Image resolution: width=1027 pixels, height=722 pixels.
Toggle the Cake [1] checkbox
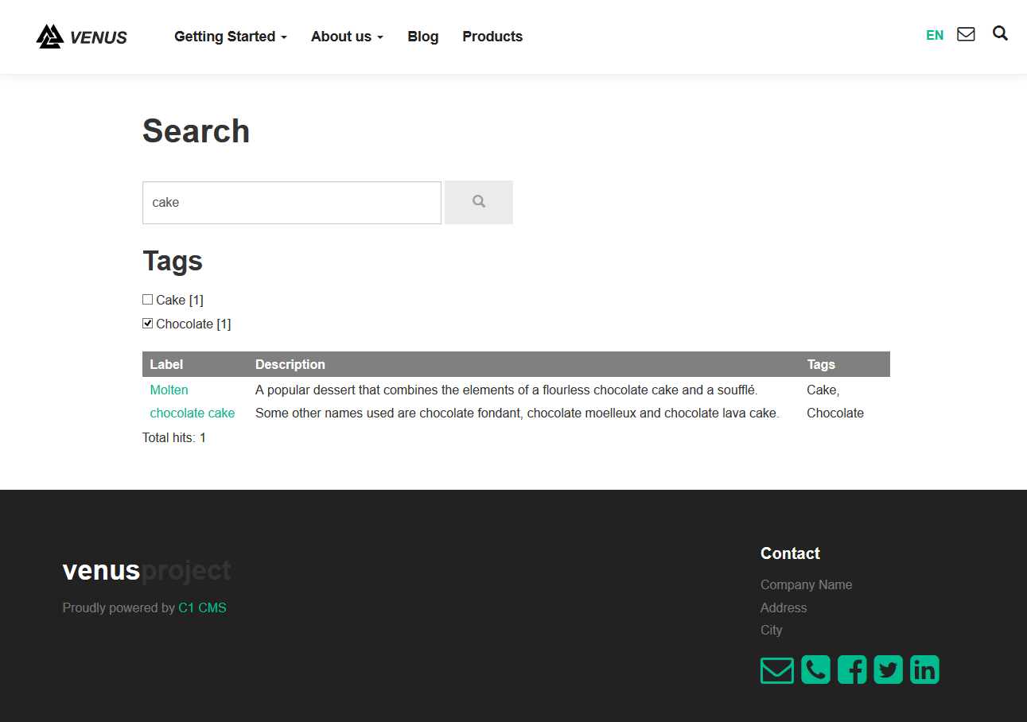coord(147,299)
